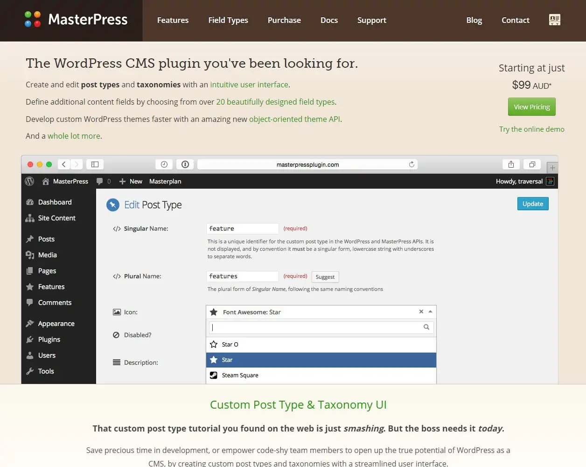Click the new tab plus button
586x467 pixels.
coord(552,168)
